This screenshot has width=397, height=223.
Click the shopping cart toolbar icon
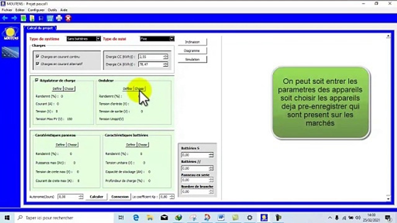pyautogui.click(x=51, y=18)
